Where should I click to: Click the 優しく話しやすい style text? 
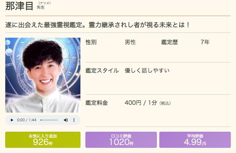click(147, 70)
